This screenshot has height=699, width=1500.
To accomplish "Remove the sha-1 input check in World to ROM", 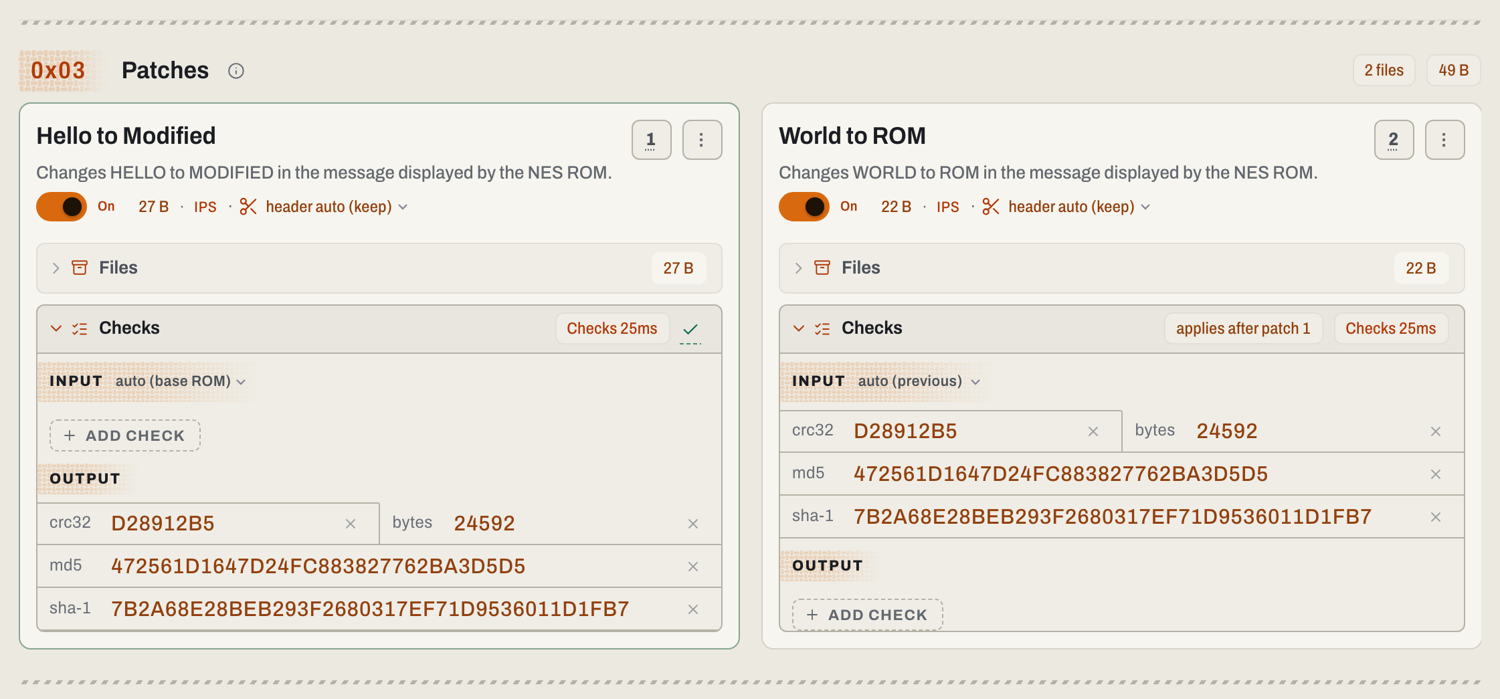I will pyautogui.click(x=1436, y=517).
